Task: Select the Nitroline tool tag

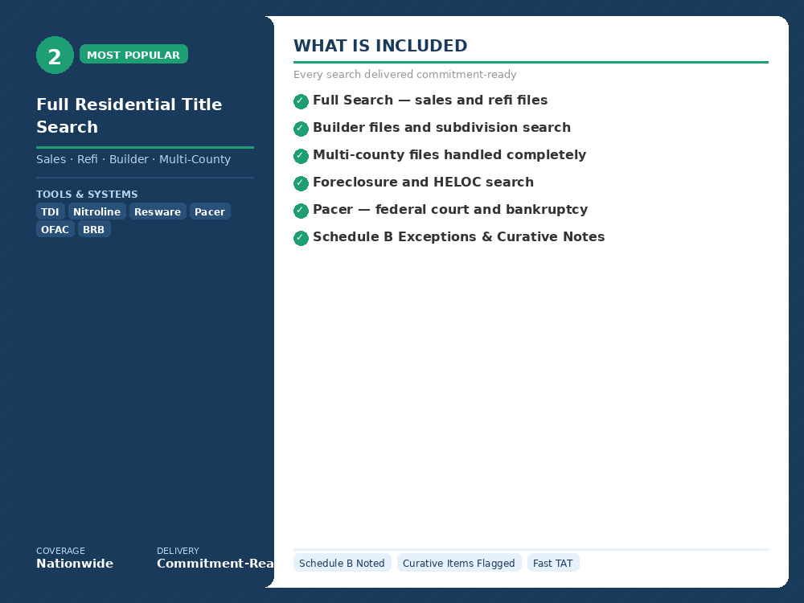Action: pyautogui.click(x=97, y=211)
